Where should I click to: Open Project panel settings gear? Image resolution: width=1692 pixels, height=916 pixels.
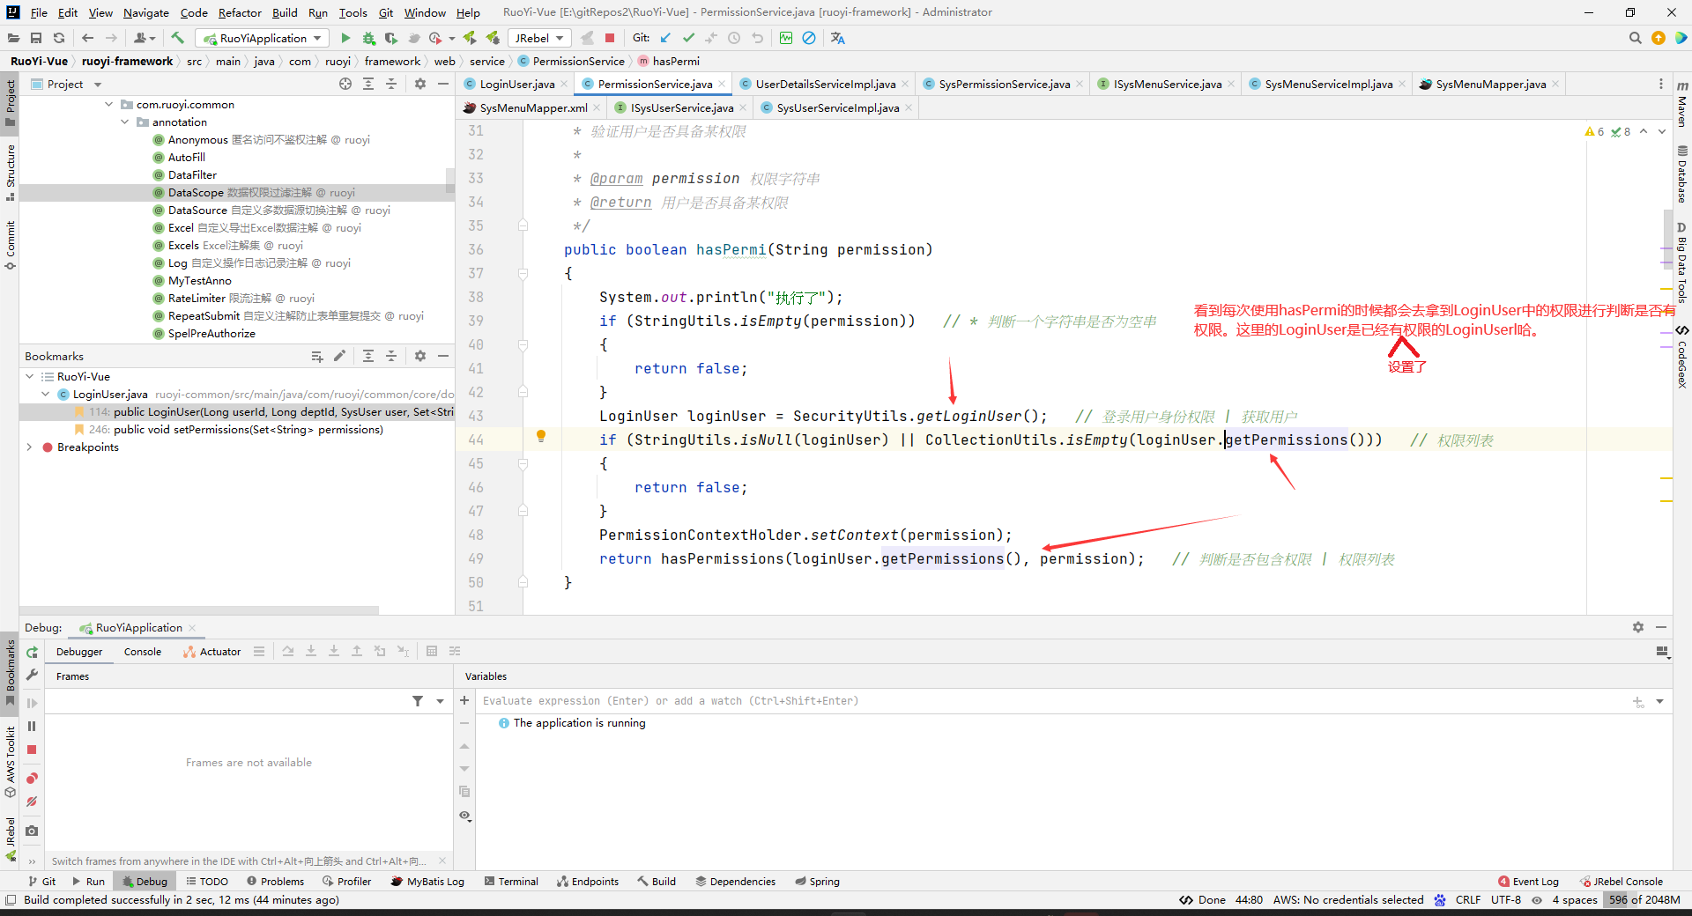(420, 84)
